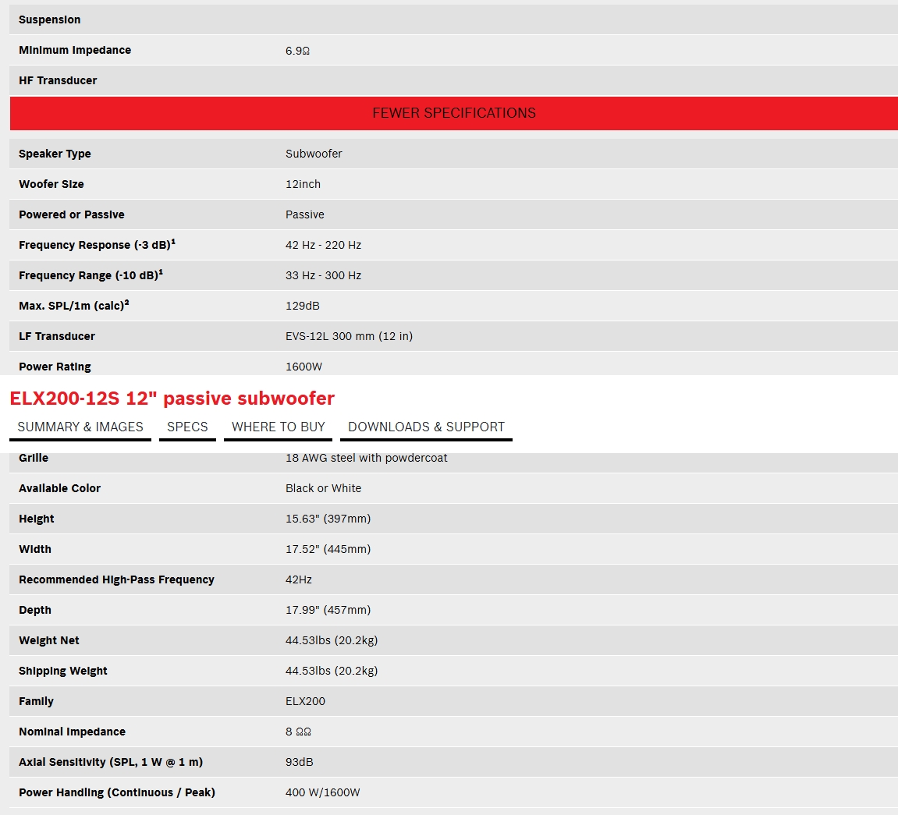Select the Recommended High-Pass Frequency label

click(117, 579)
